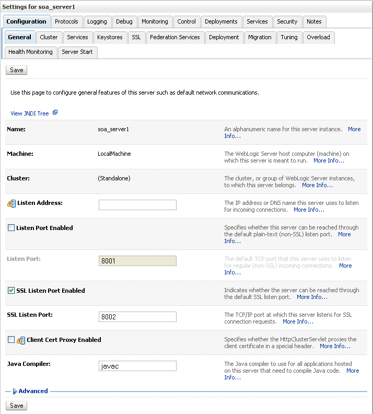Focus the SSL Listen Port field
The width and height of the screenshot is (373, 414).
click(137, 317)
